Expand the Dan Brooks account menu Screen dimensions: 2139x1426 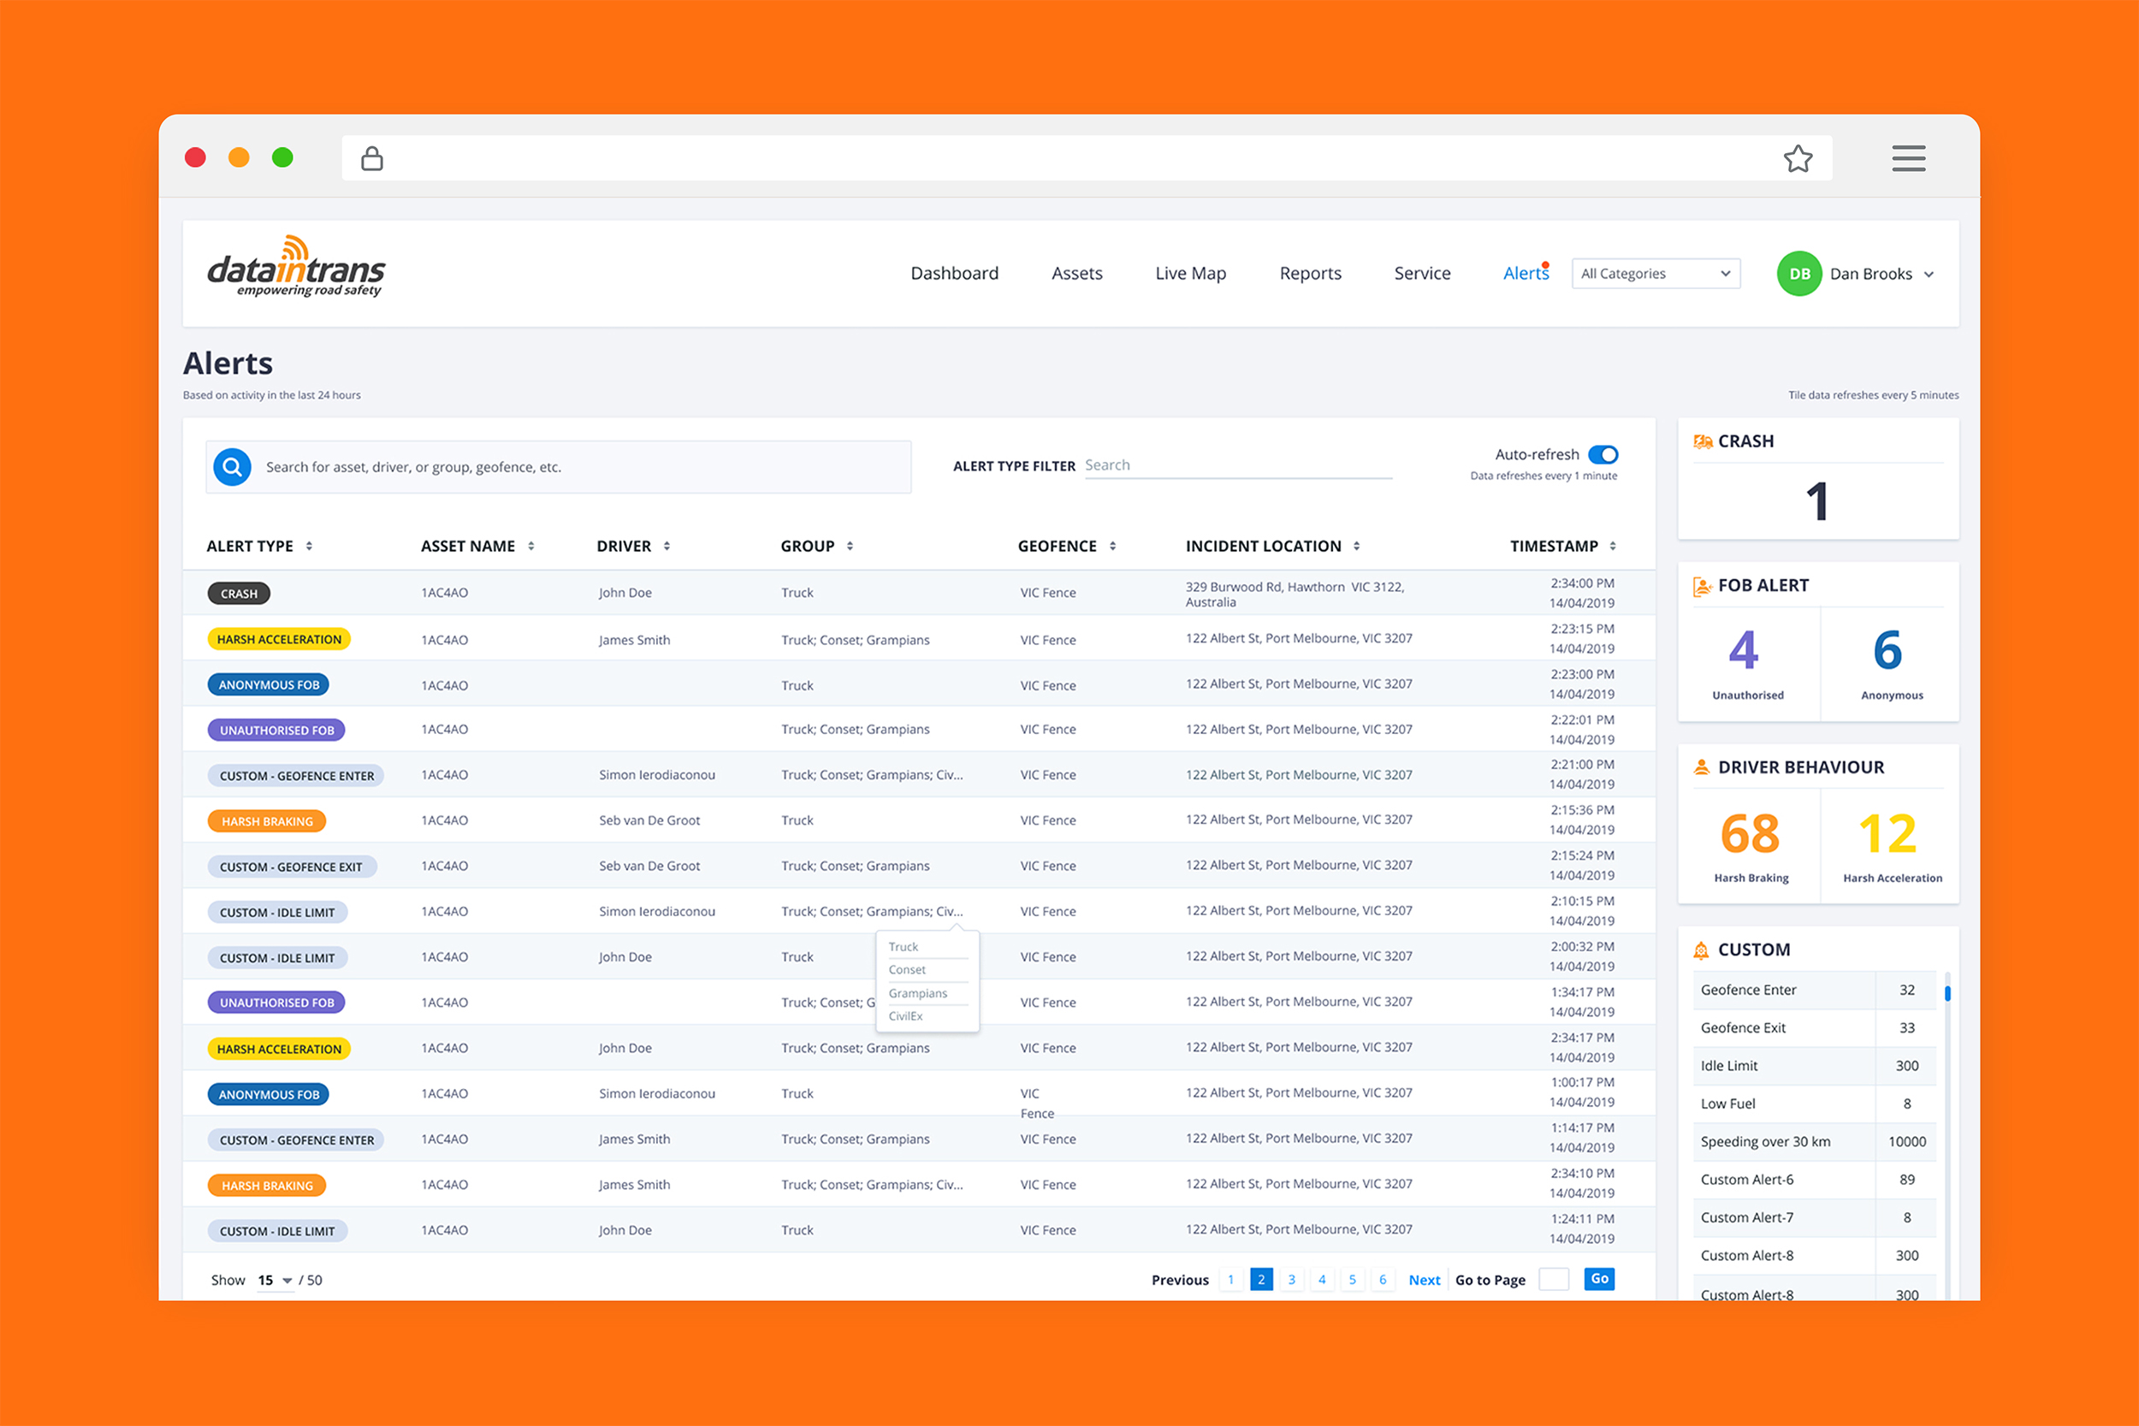pos(1929,275)
